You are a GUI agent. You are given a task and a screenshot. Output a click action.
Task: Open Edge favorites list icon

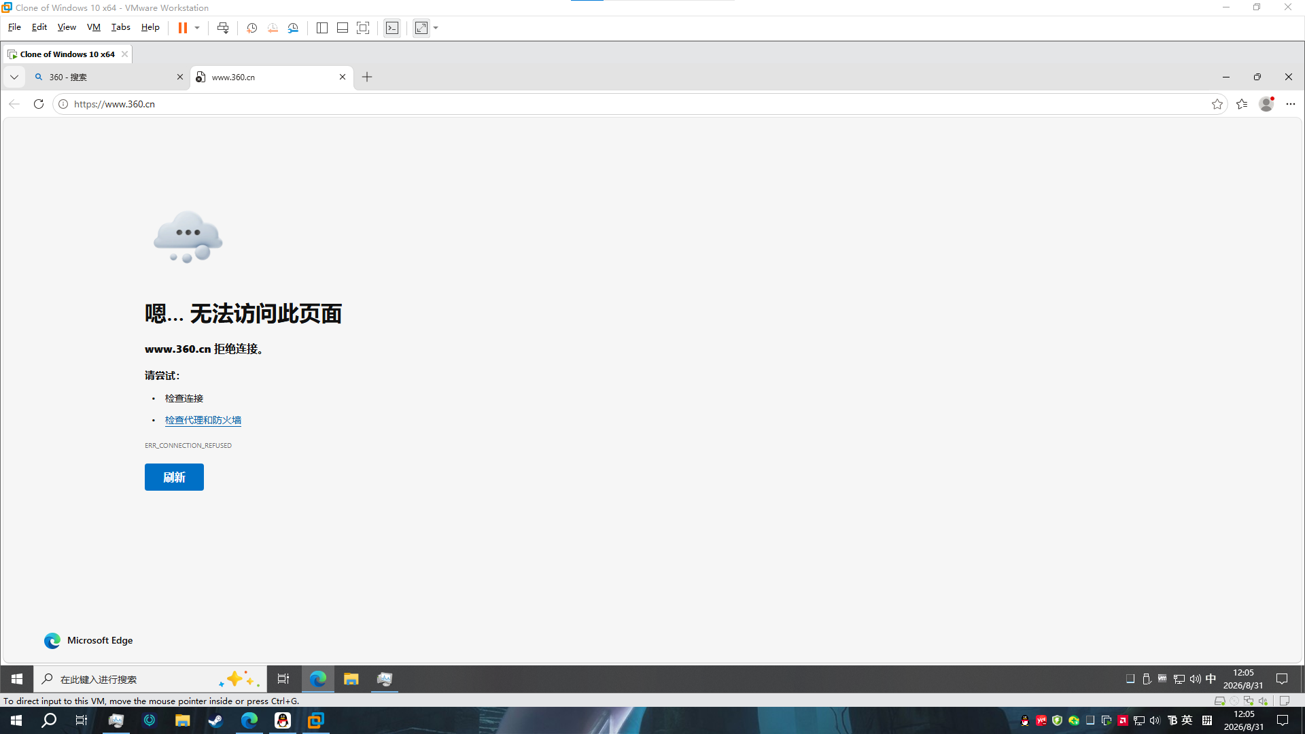coord(1242,104)
